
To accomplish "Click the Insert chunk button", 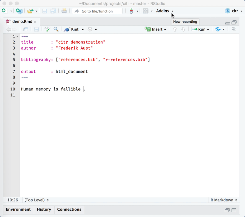I will tap(155, 29).
